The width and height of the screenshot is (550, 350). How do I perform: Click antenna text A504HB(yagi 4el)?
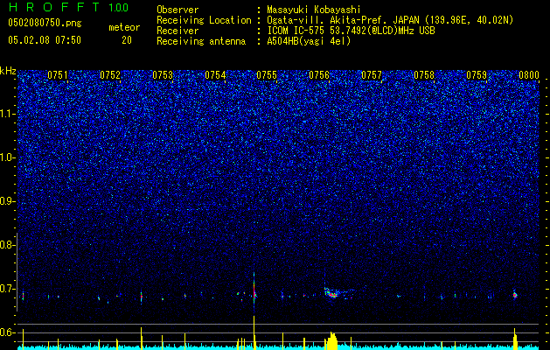[x=309, y=41]
